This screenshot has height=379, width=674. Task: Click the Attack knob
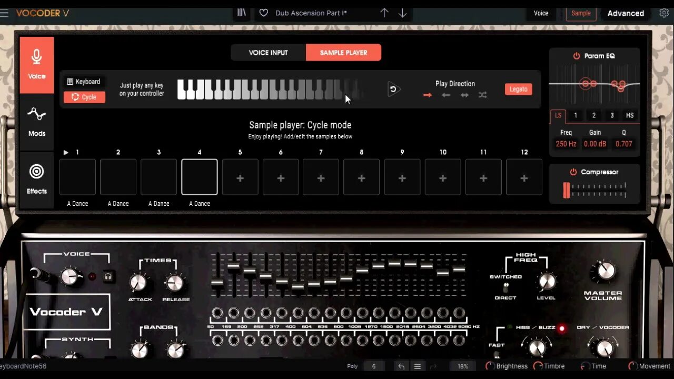point(138,283)
